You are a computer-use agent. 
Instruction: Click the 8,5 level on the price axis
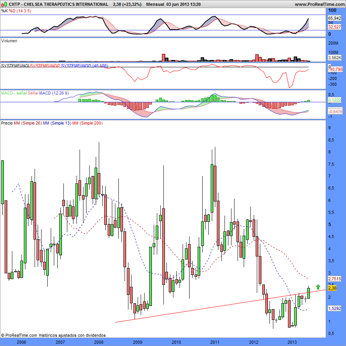[x=331, y=140]
